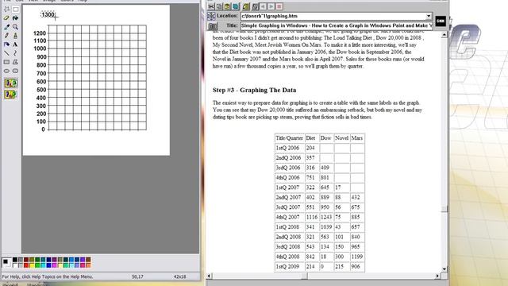Select the Brush tool in Paint
Screen dimensions: 508x286
pos(15,36)
